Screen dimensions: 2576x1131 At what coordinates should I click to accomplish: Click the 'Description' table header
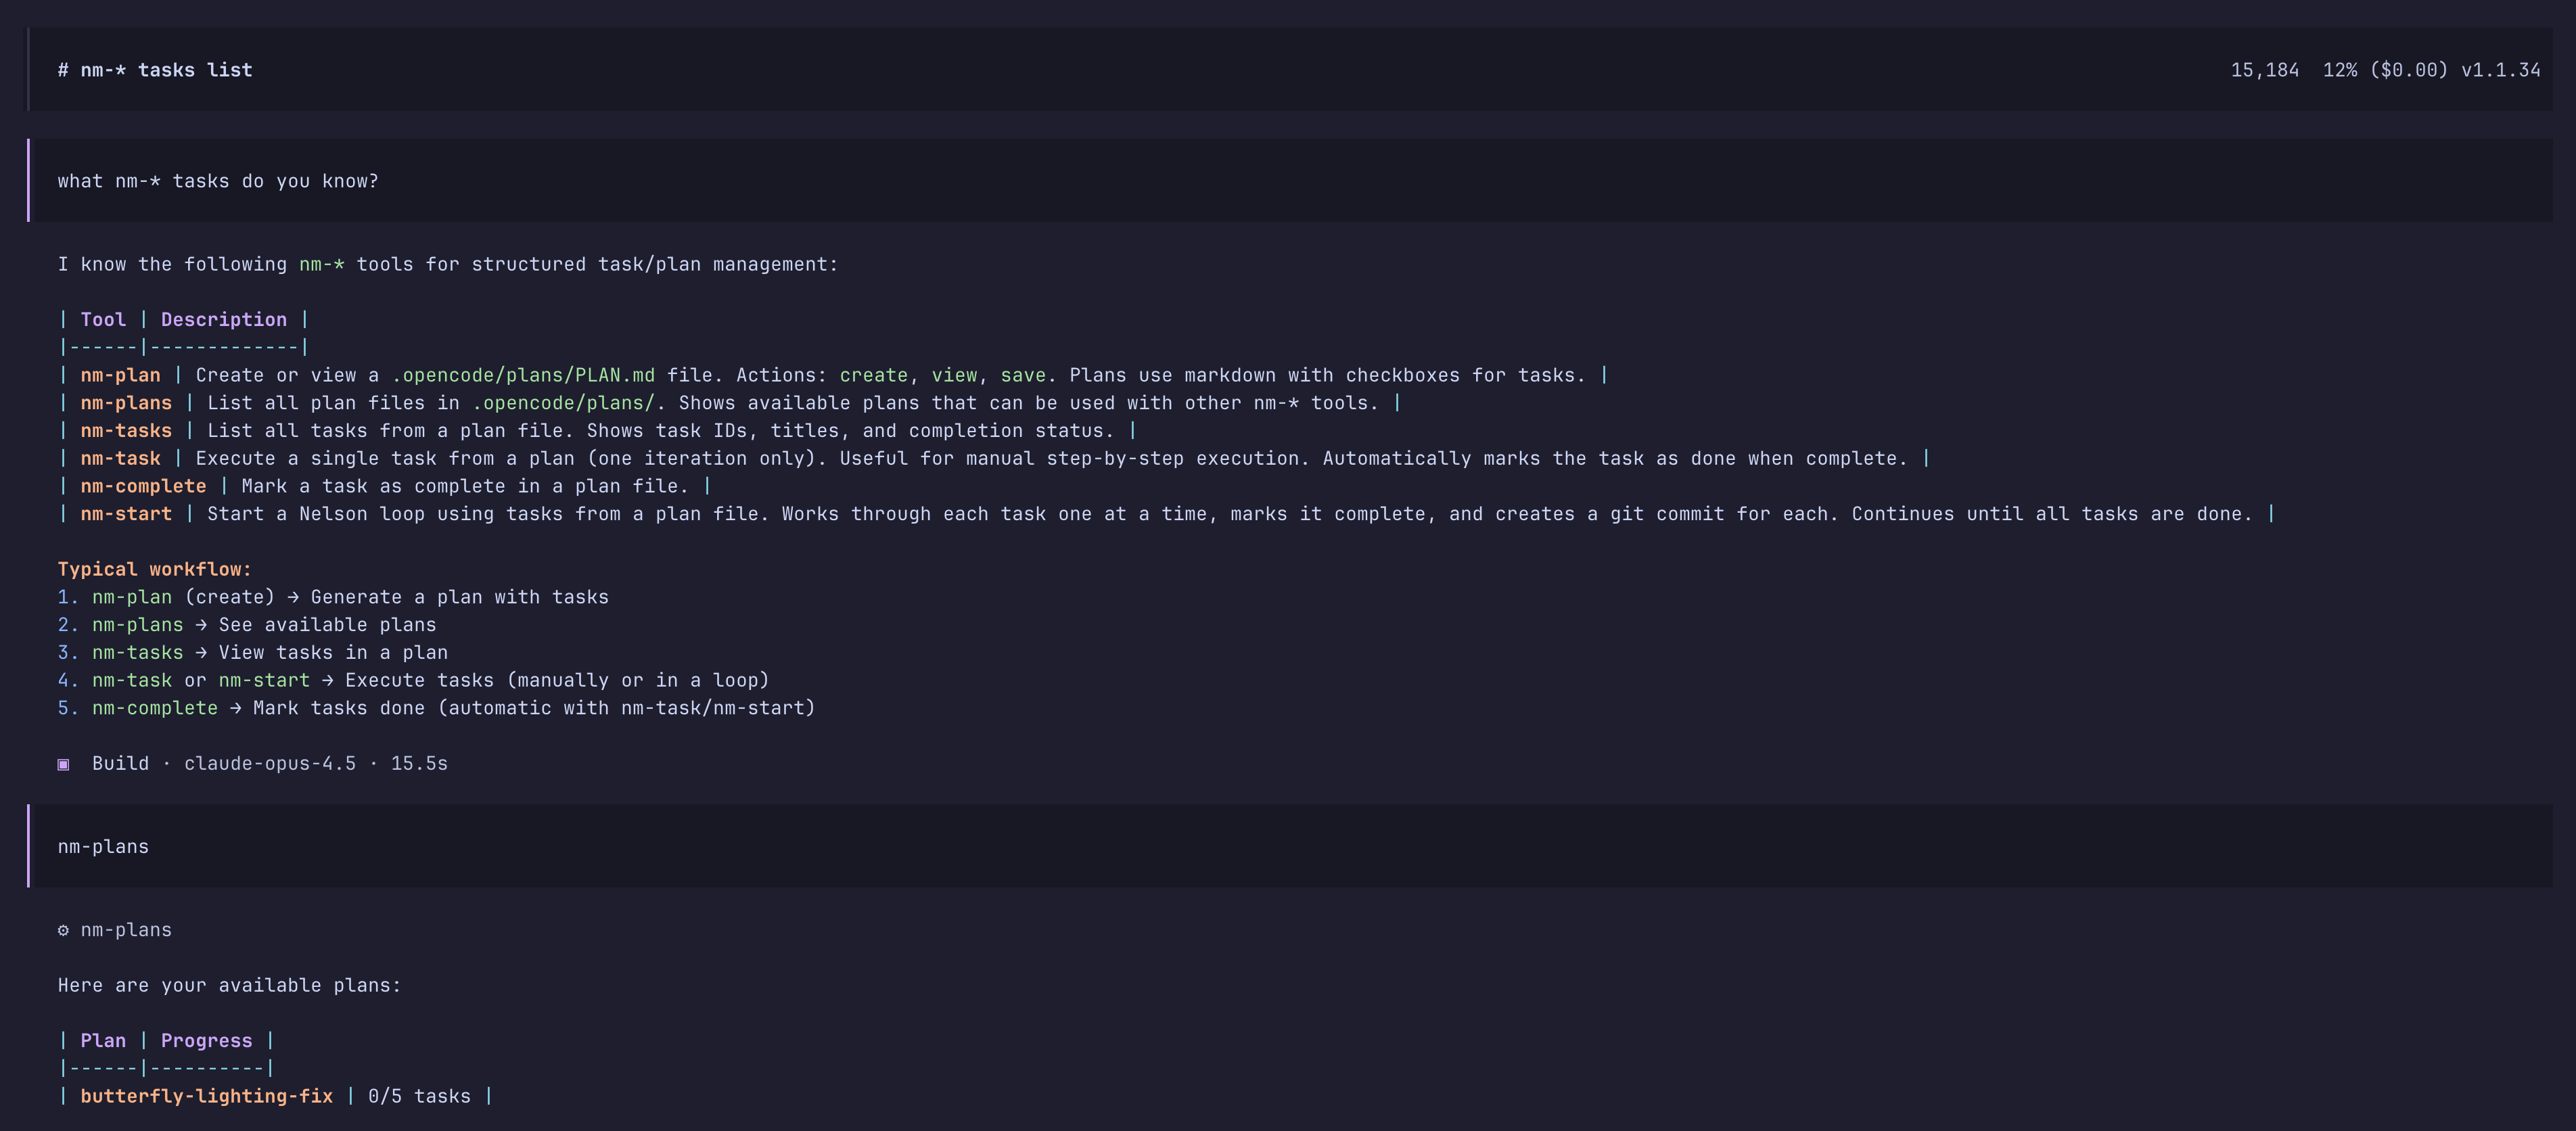click(x=224, y=319)
